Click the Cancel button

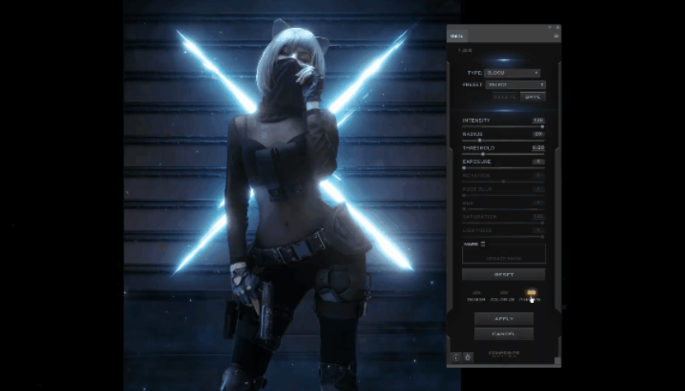click(503, 333)
